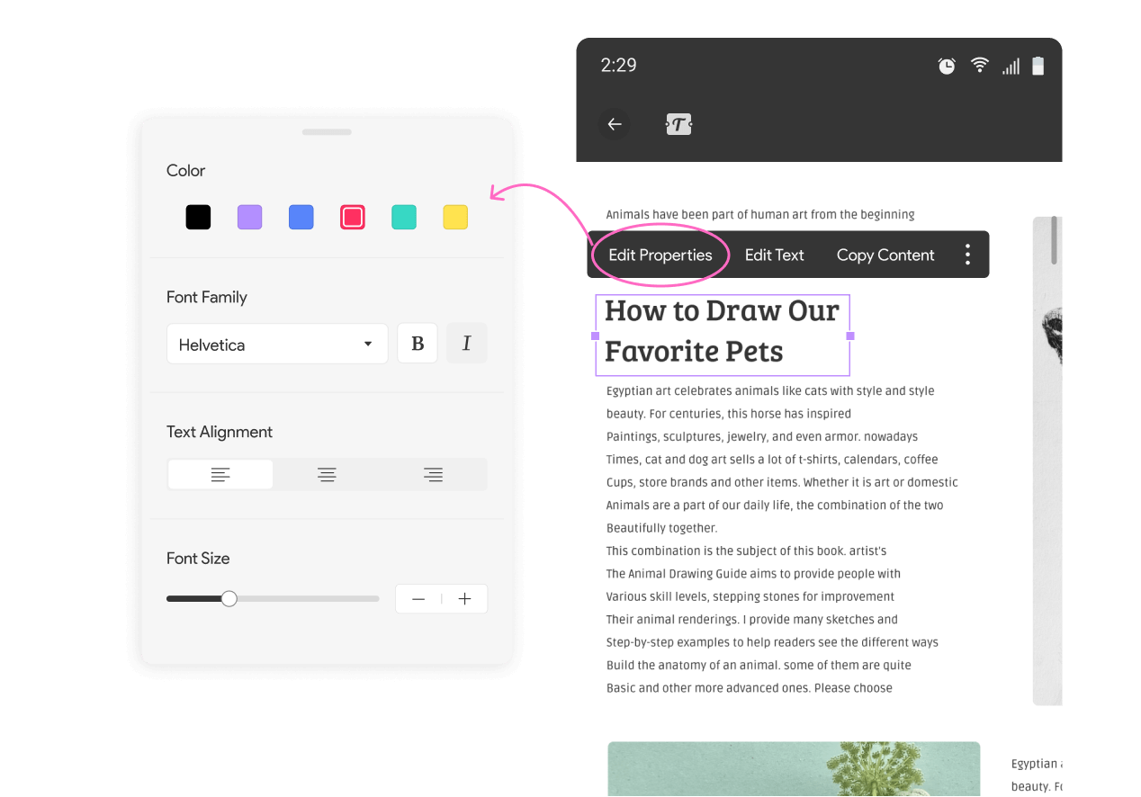Tap line 'Beautifully together.'

661,528
